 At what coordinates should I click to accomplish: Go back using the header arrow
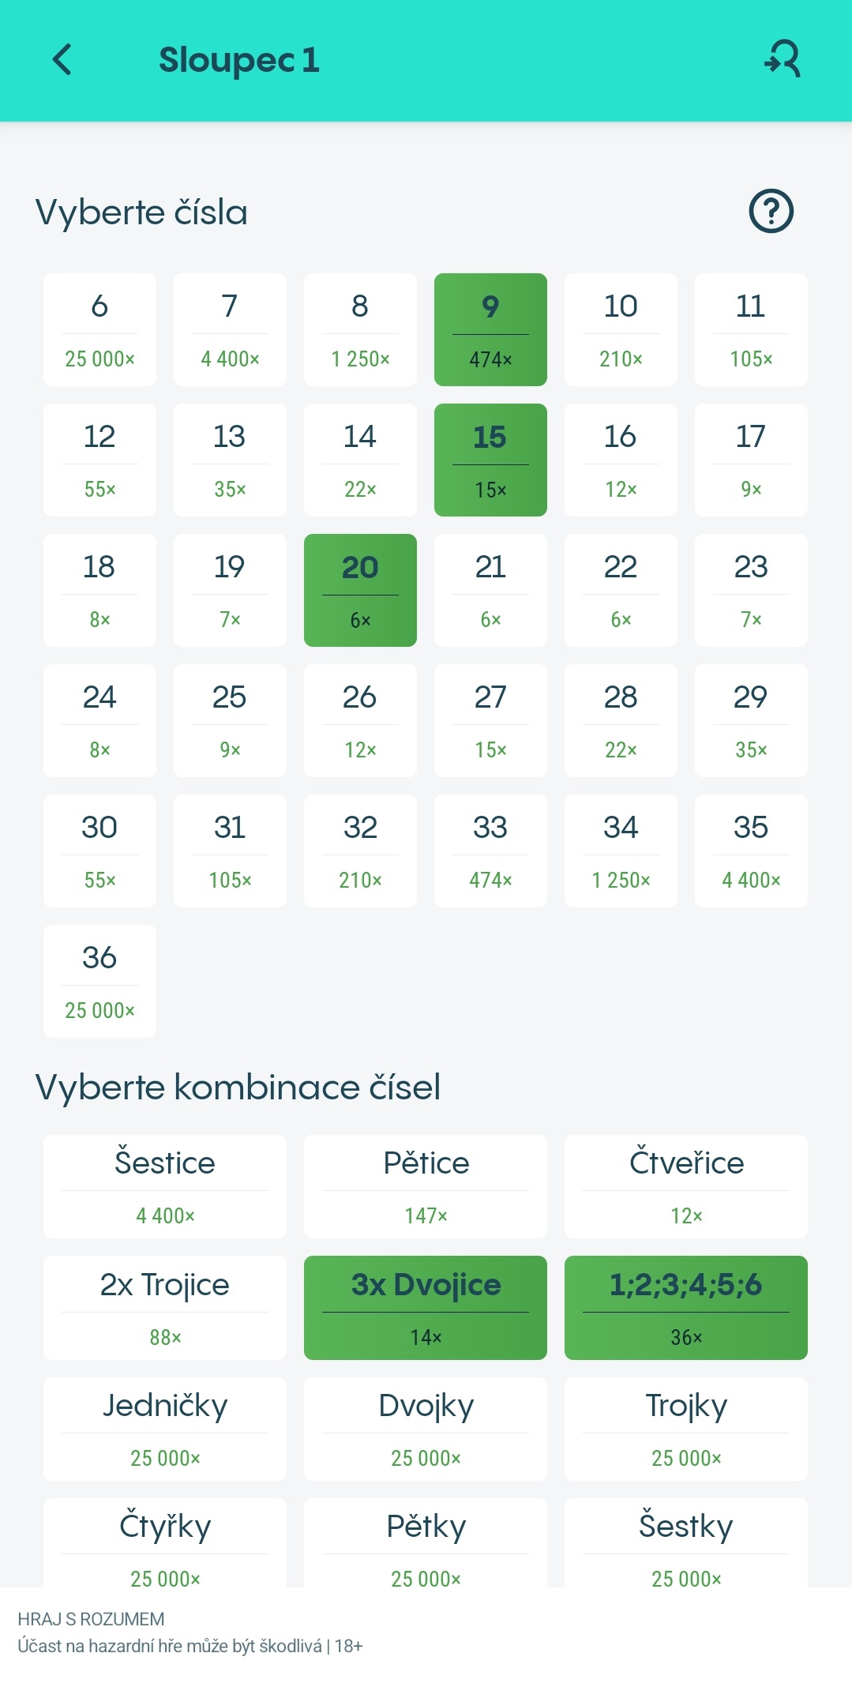62,60
